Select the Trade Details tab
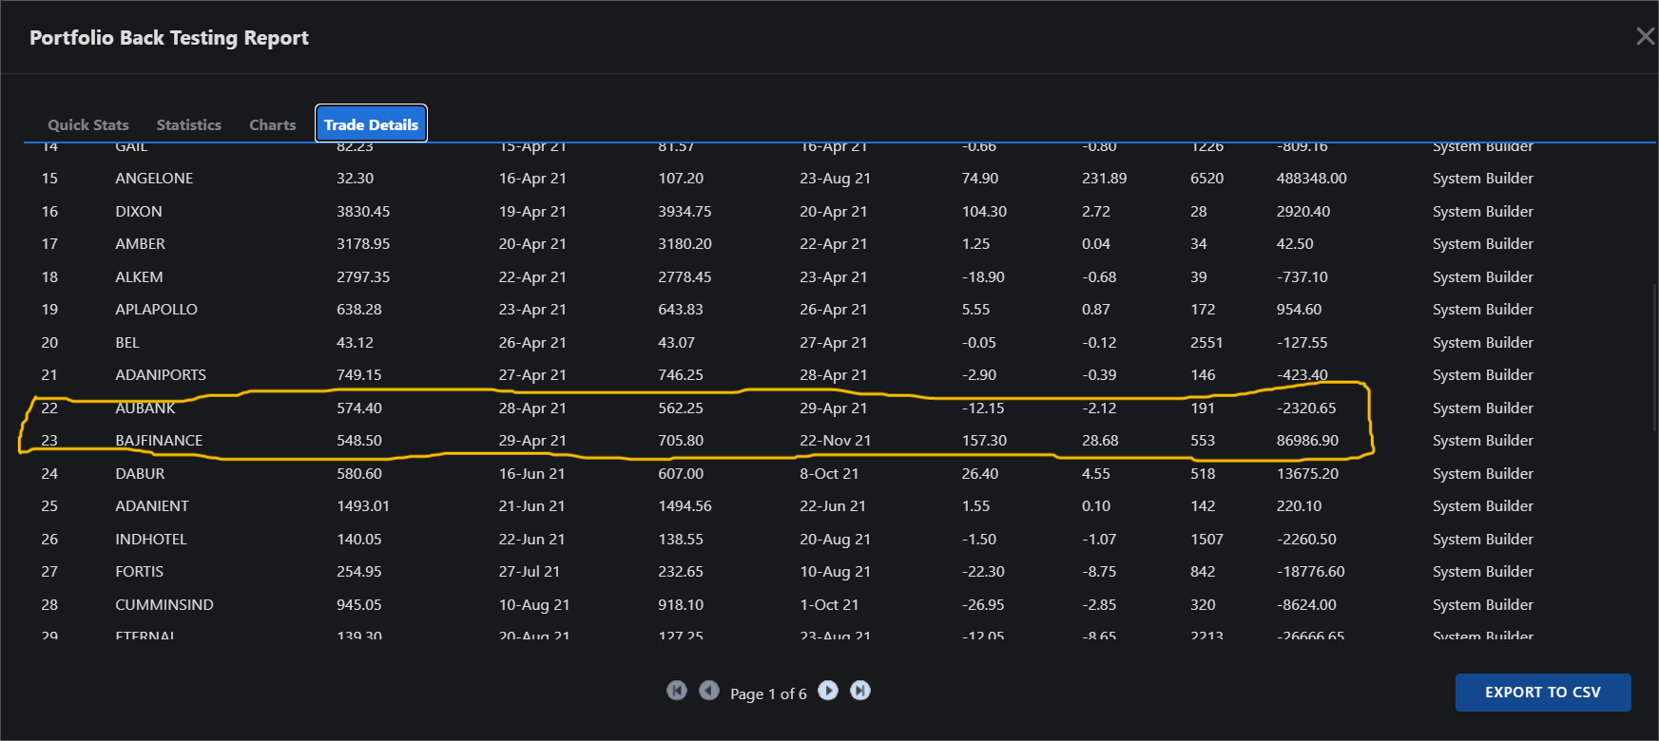Screen dimensions: 1659x741 tap(371, 124)
